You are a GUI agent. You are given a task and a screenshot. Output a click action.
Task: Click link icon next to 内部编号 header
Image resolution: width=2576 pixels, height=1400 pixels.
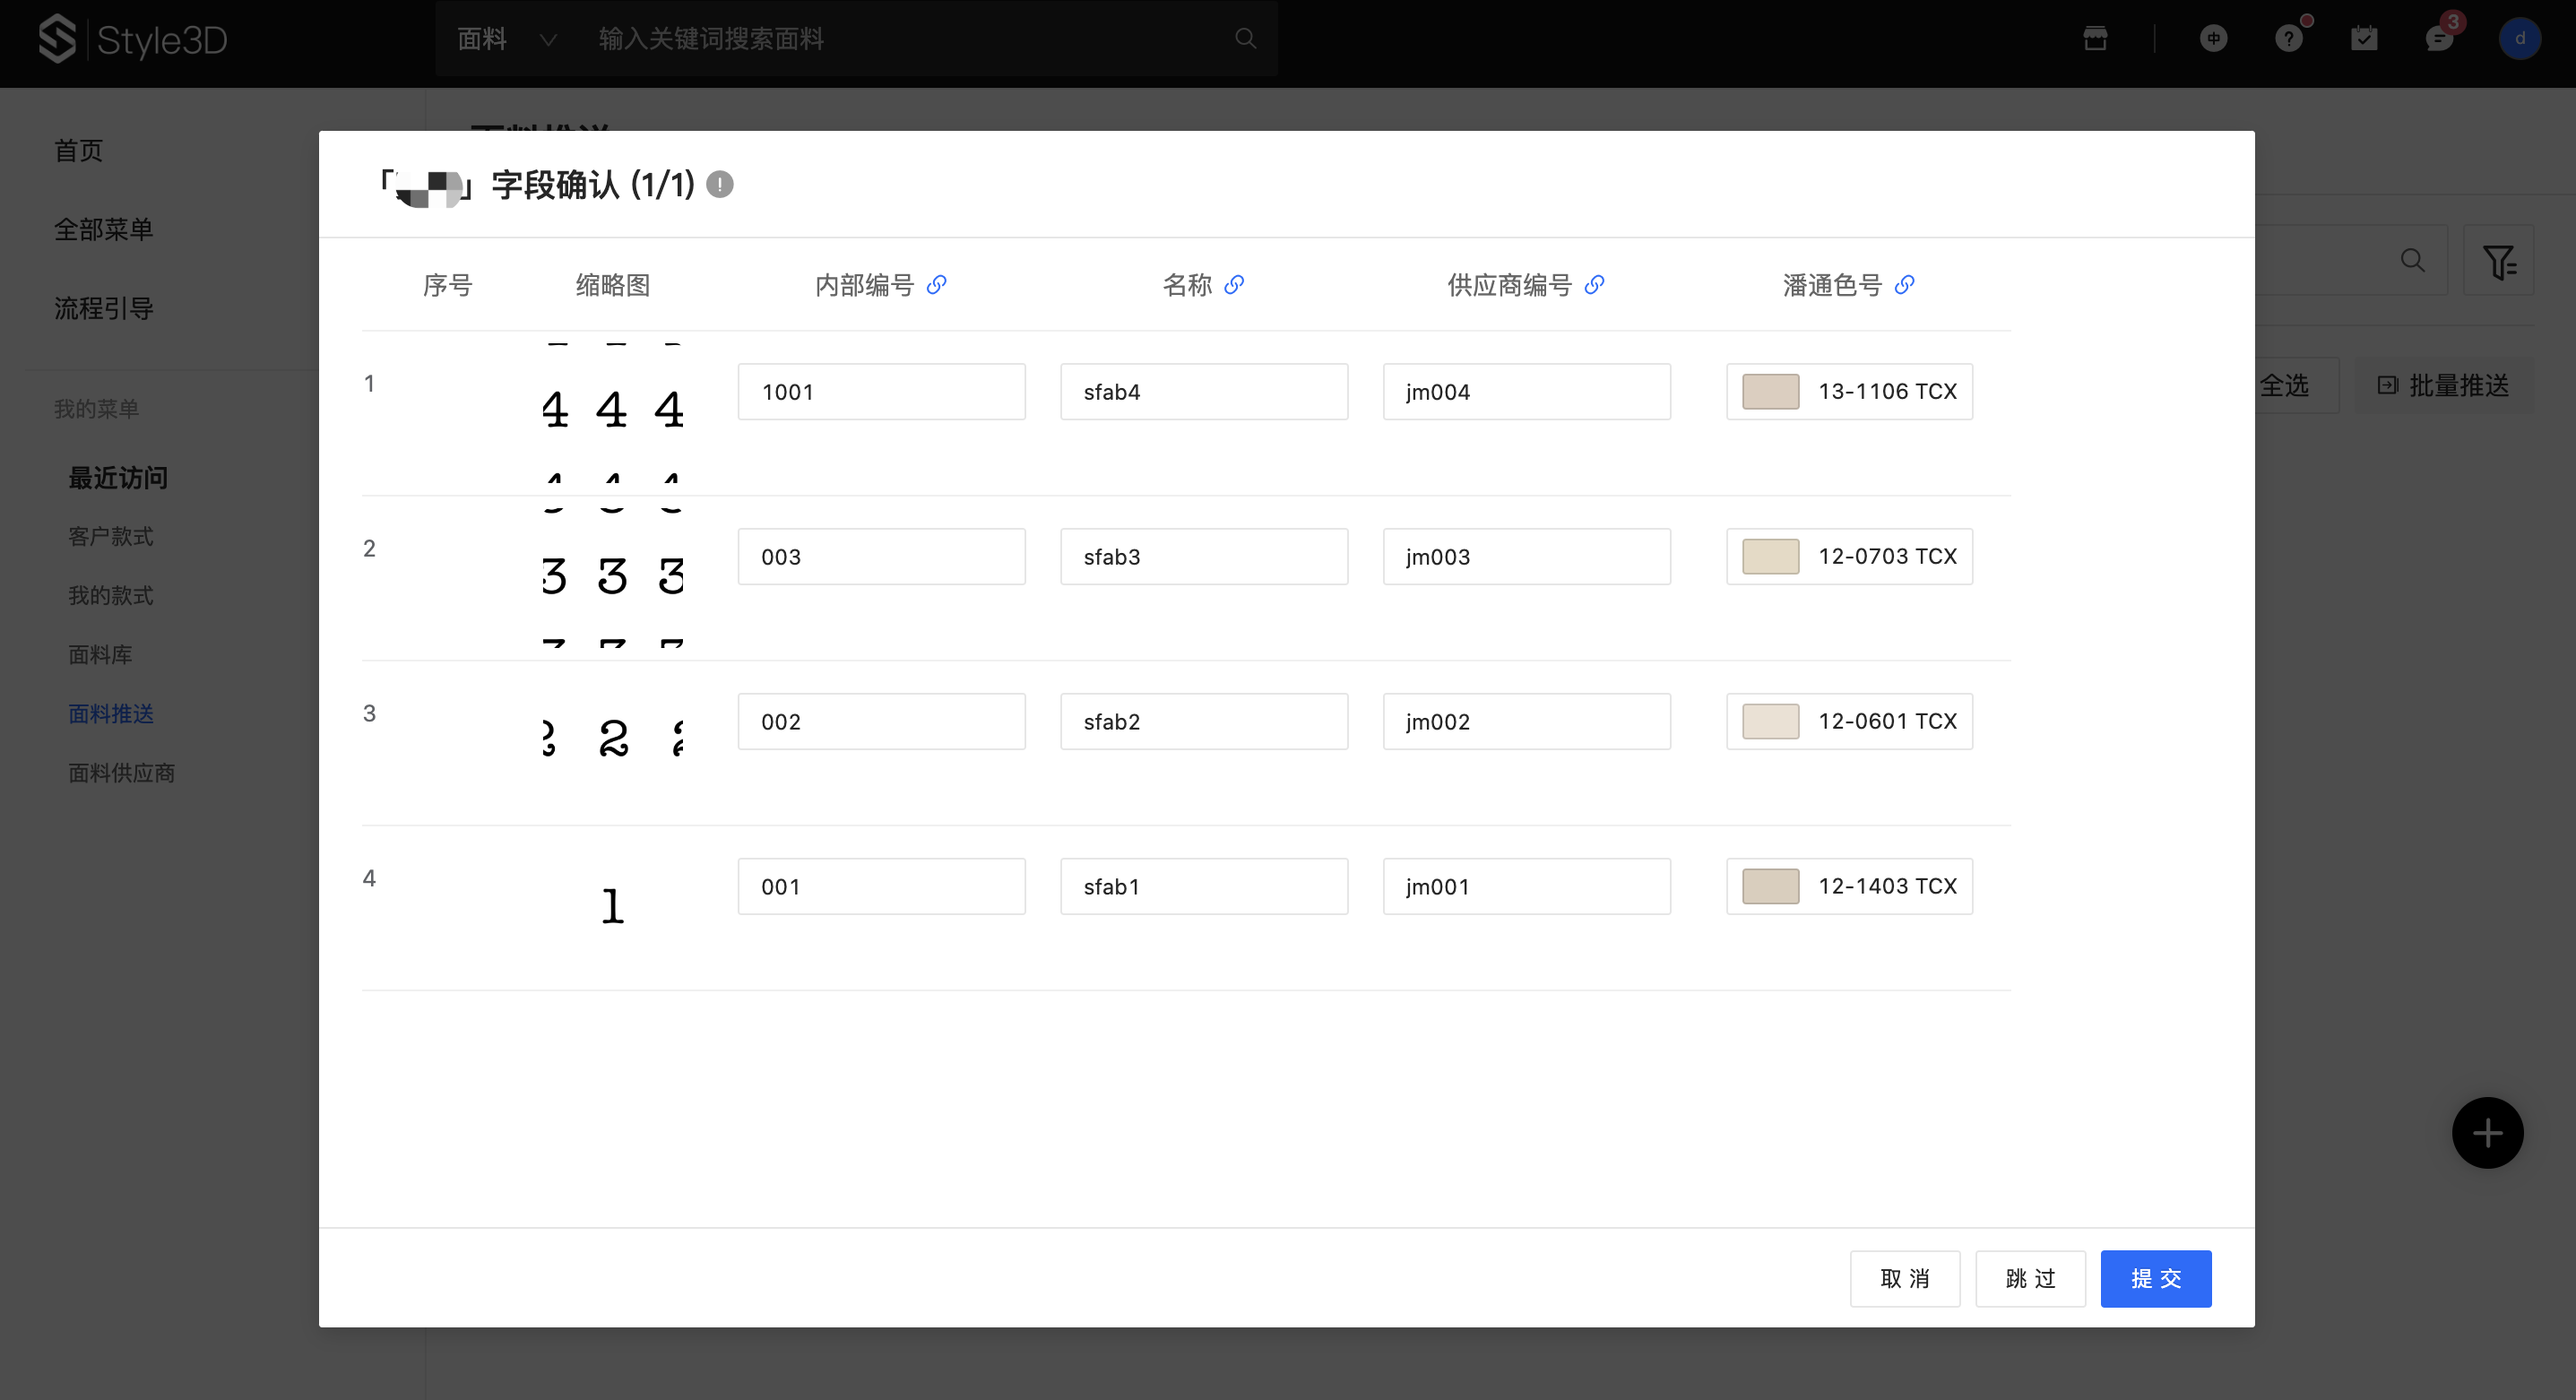936,285
